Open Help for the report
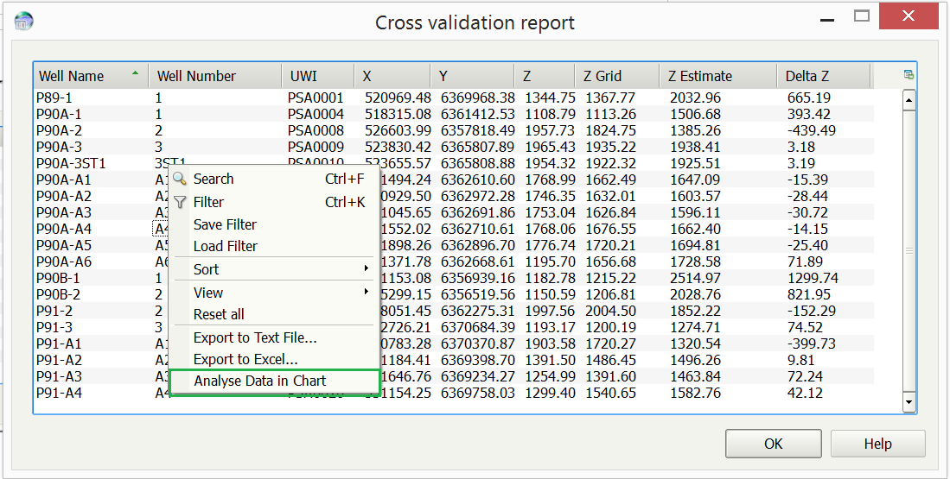 click(x=877, y=444)
